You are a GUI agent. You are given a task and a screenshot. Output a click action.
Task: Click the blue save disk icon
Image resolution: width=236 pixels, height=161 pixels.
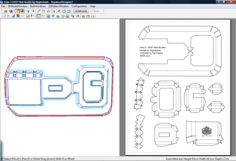click(x=11, y=11)
